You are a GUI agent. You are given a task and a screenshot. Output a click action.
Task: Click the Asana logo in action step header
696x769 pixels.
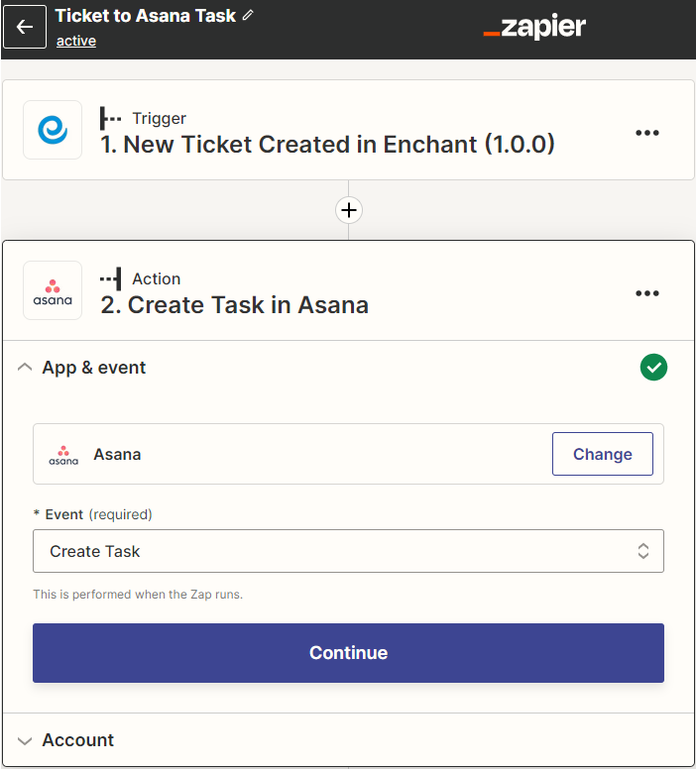click(53, 290)
